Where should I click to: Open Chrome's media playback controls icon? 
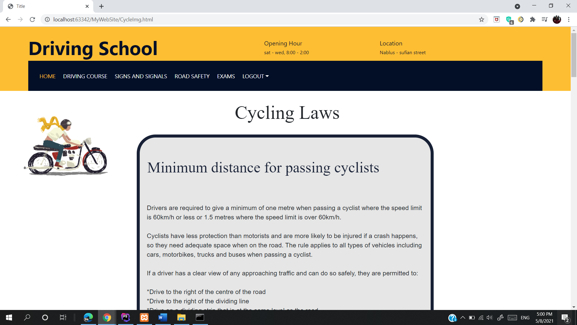(x=545, y=19)
